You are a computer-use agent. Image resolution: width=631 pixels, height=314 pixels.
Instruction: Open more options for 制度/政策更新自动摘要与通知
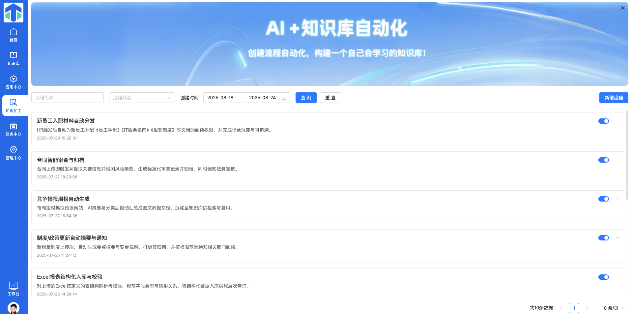(618, 238)
